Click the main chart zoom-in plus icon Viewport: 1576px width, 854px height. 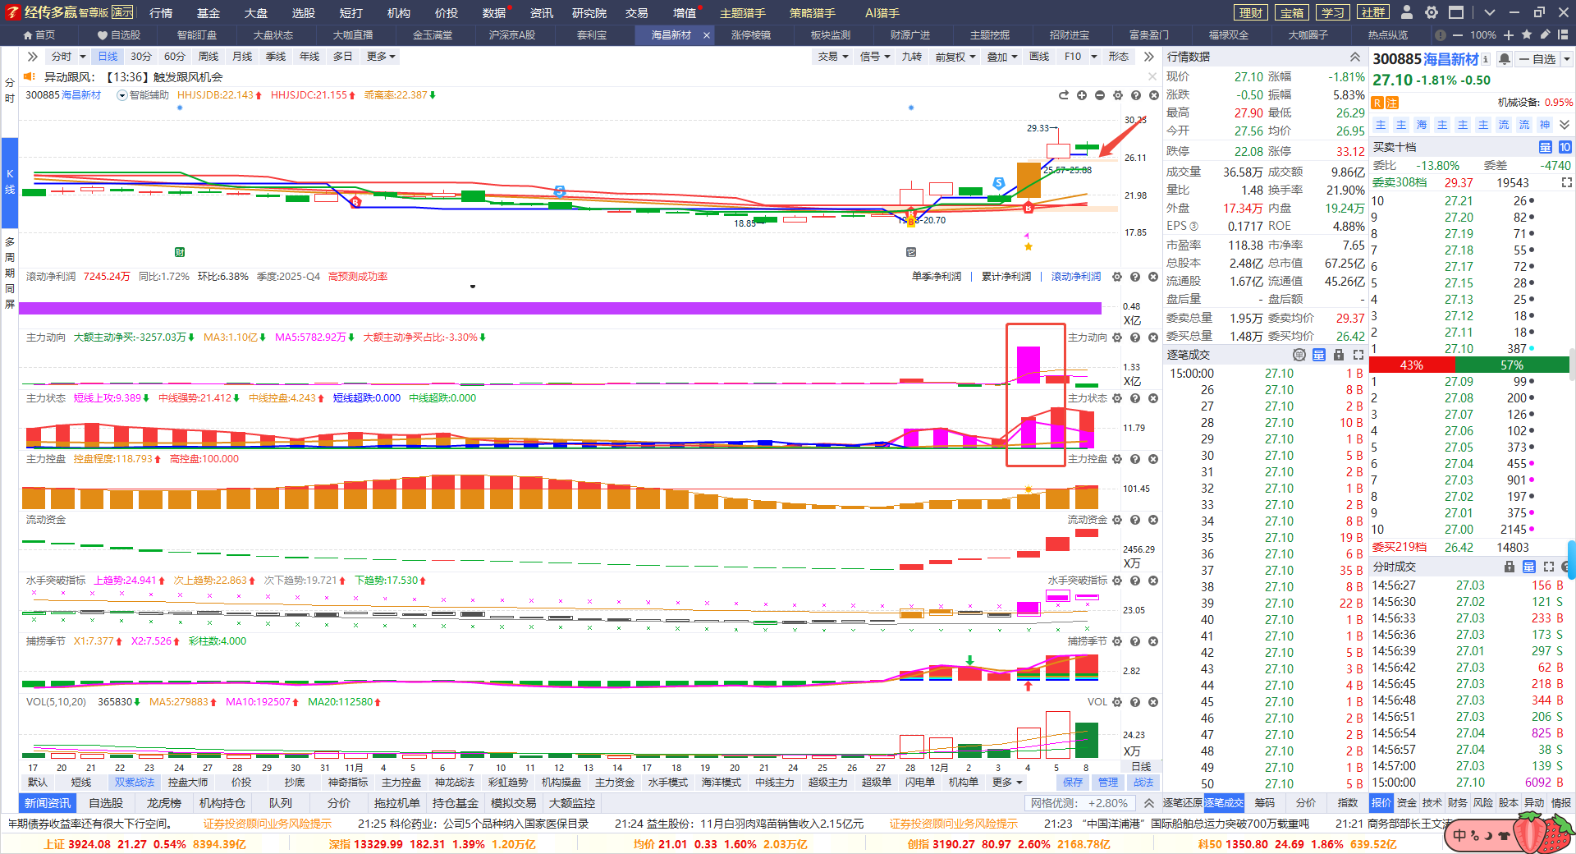tap(1082, 95)
